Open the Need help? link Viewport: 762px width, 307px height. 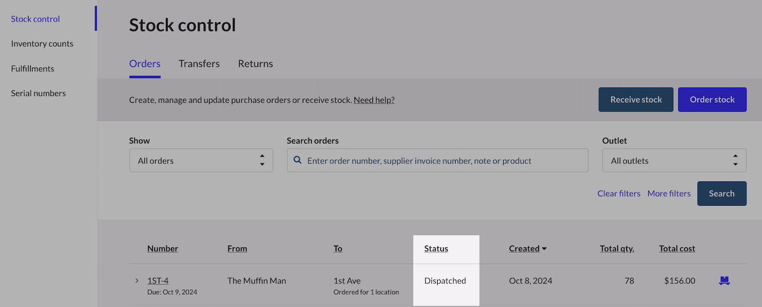[x=374, y=100]
